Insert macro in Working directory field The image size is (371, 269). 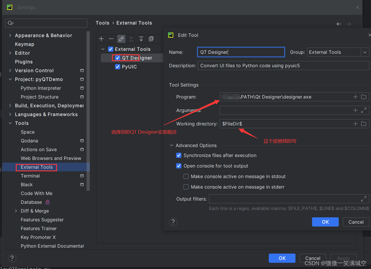pyautogui.click(x=356, y=124)
